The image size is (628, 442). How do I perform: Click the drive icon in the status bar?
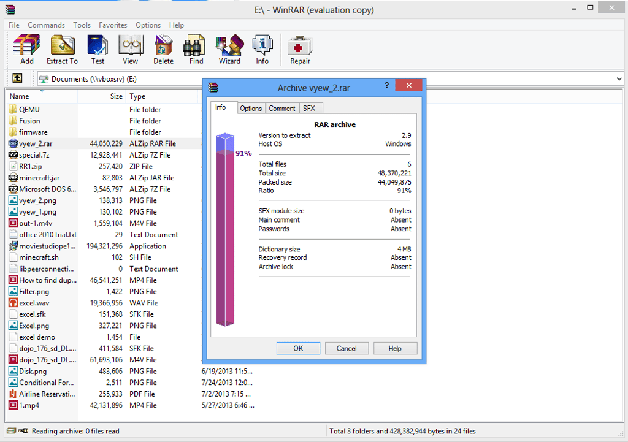12,431
